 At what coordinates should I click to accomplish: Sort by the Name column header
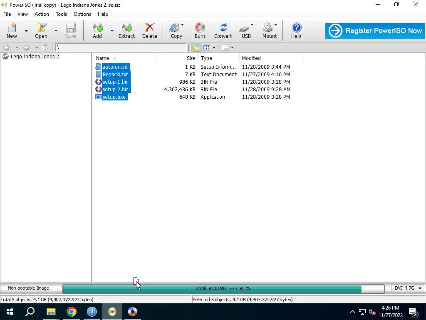coord(102,58)
